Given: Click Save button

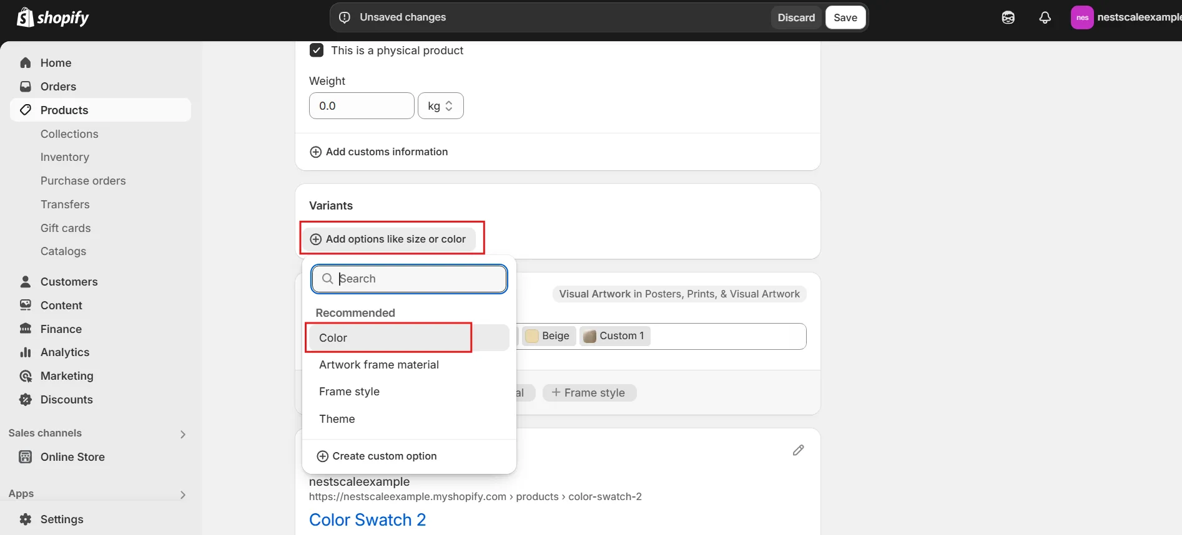Looking at the screenshot, I should click(x=845, y=17).
